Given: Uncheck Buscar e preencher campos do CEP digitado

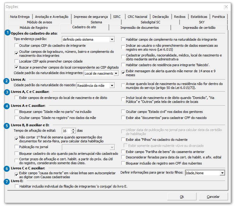Looking at the screenshot, I should (16, 67).
